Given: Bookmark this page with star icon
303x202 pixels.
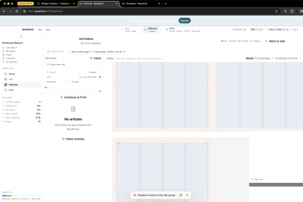Looking at the screenshot, I should click(x=276, y=11).
